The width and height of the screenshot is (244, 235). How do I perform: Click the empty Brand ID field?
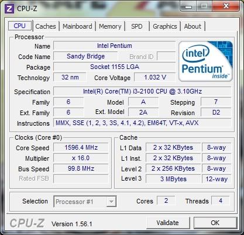point(166,56)
